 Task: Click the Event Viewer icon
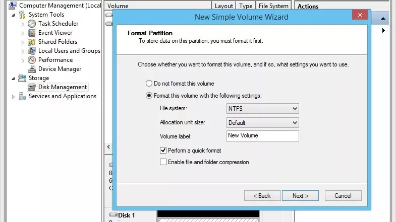(32, 33)
